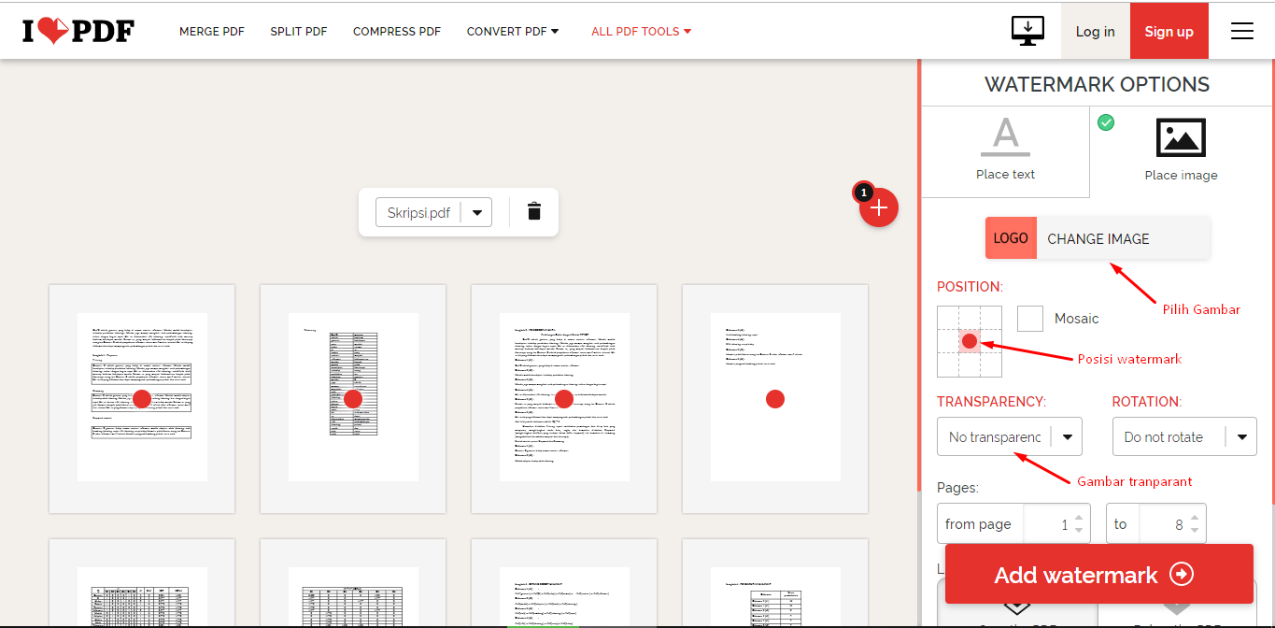1275x628 pixels.
Task: Enable the Mosaic checkbox
Action: tap(1029, 318)
